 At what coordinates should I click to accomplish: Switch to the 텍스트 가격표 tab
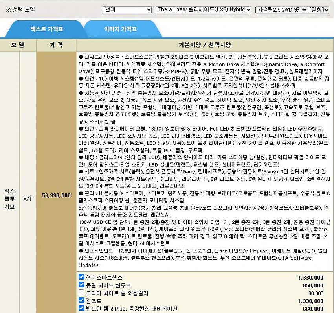[47, 29]
